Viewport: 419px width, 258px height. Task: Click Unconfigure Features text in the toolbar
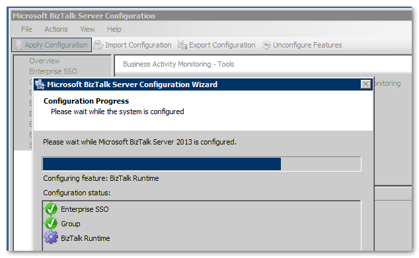tap(307, 45)
